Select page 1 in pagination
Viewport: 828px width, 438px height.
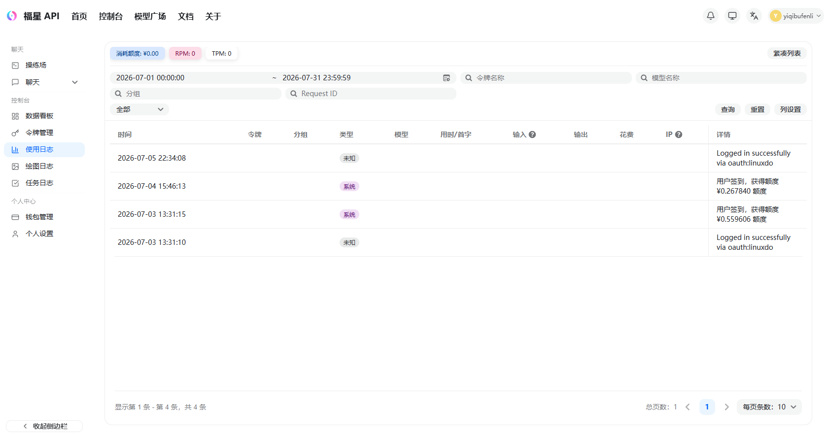(x=707, y=407)
